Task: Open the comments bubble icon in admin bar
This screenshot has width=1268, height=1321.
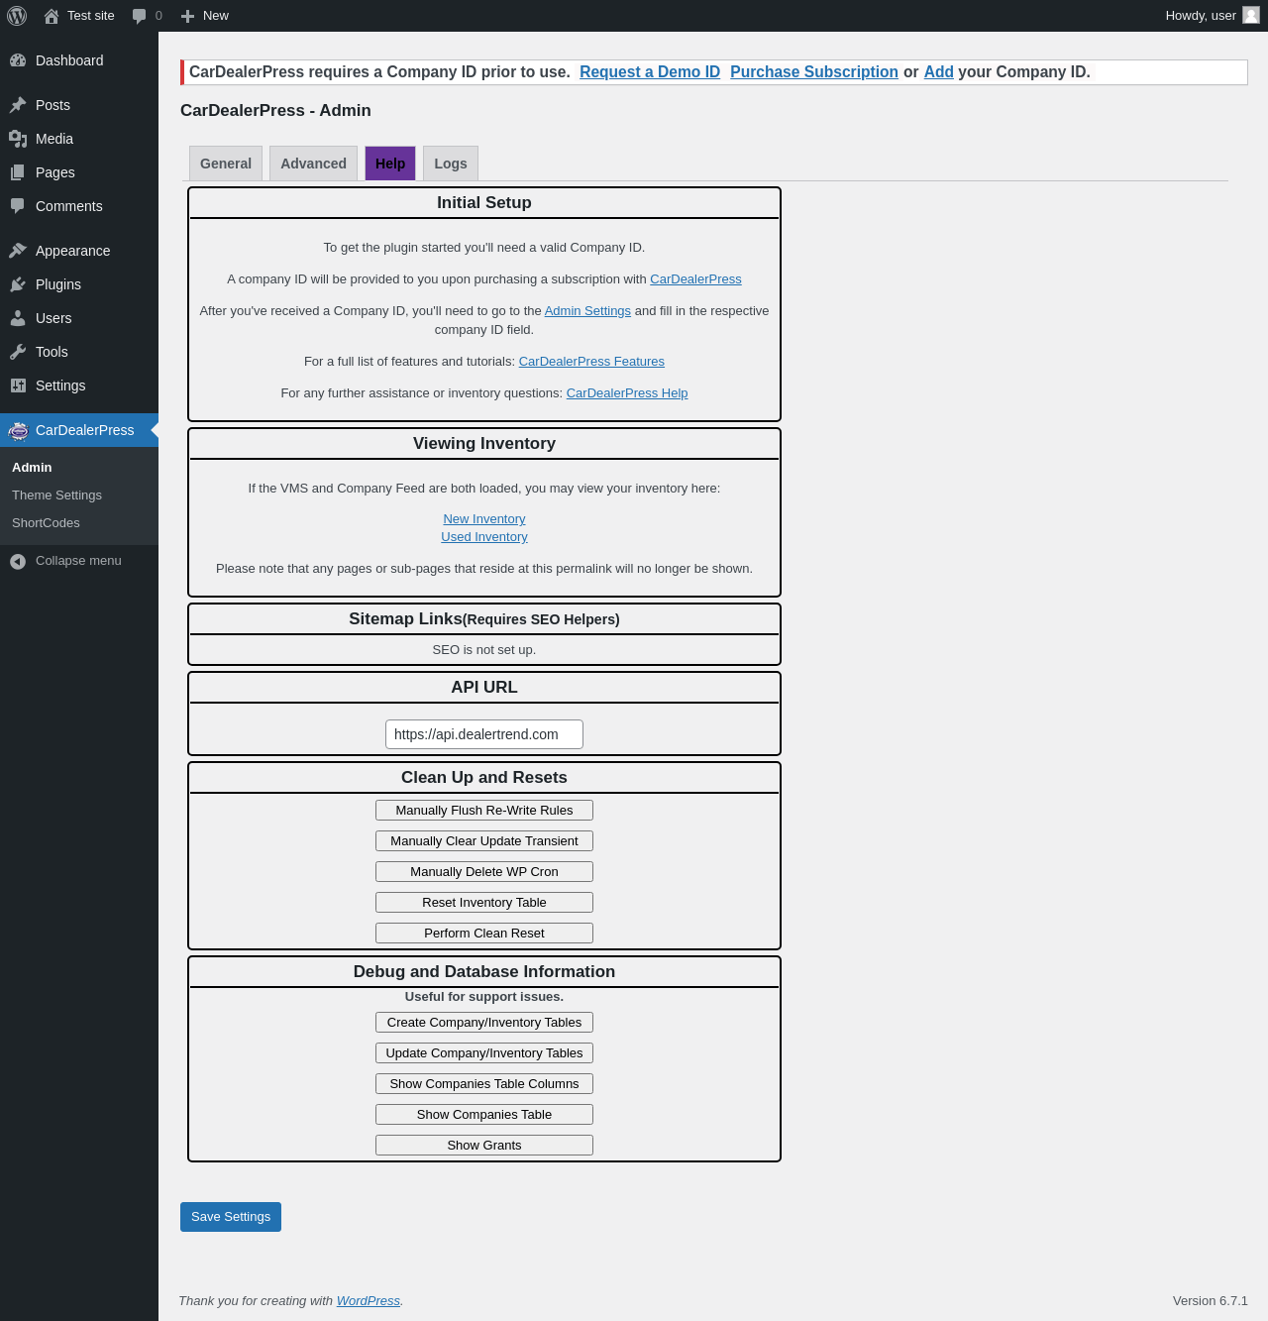Action: 139,16
